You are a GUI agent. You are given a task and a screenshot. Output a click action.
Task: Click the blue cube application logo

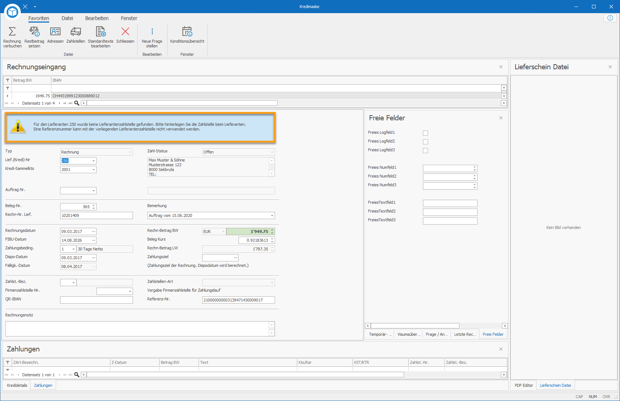[x=12, y=12]
